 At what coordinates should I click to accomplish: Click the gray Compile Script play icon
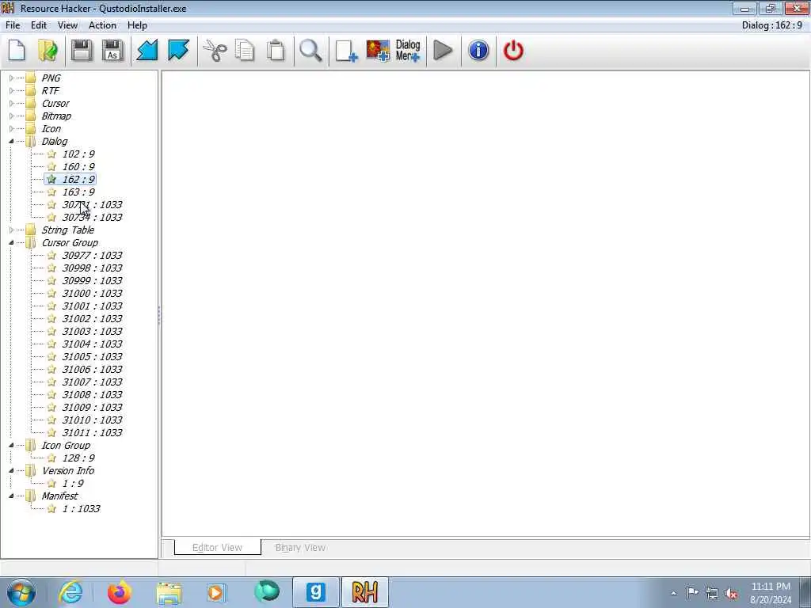click(x=443, y=51)
